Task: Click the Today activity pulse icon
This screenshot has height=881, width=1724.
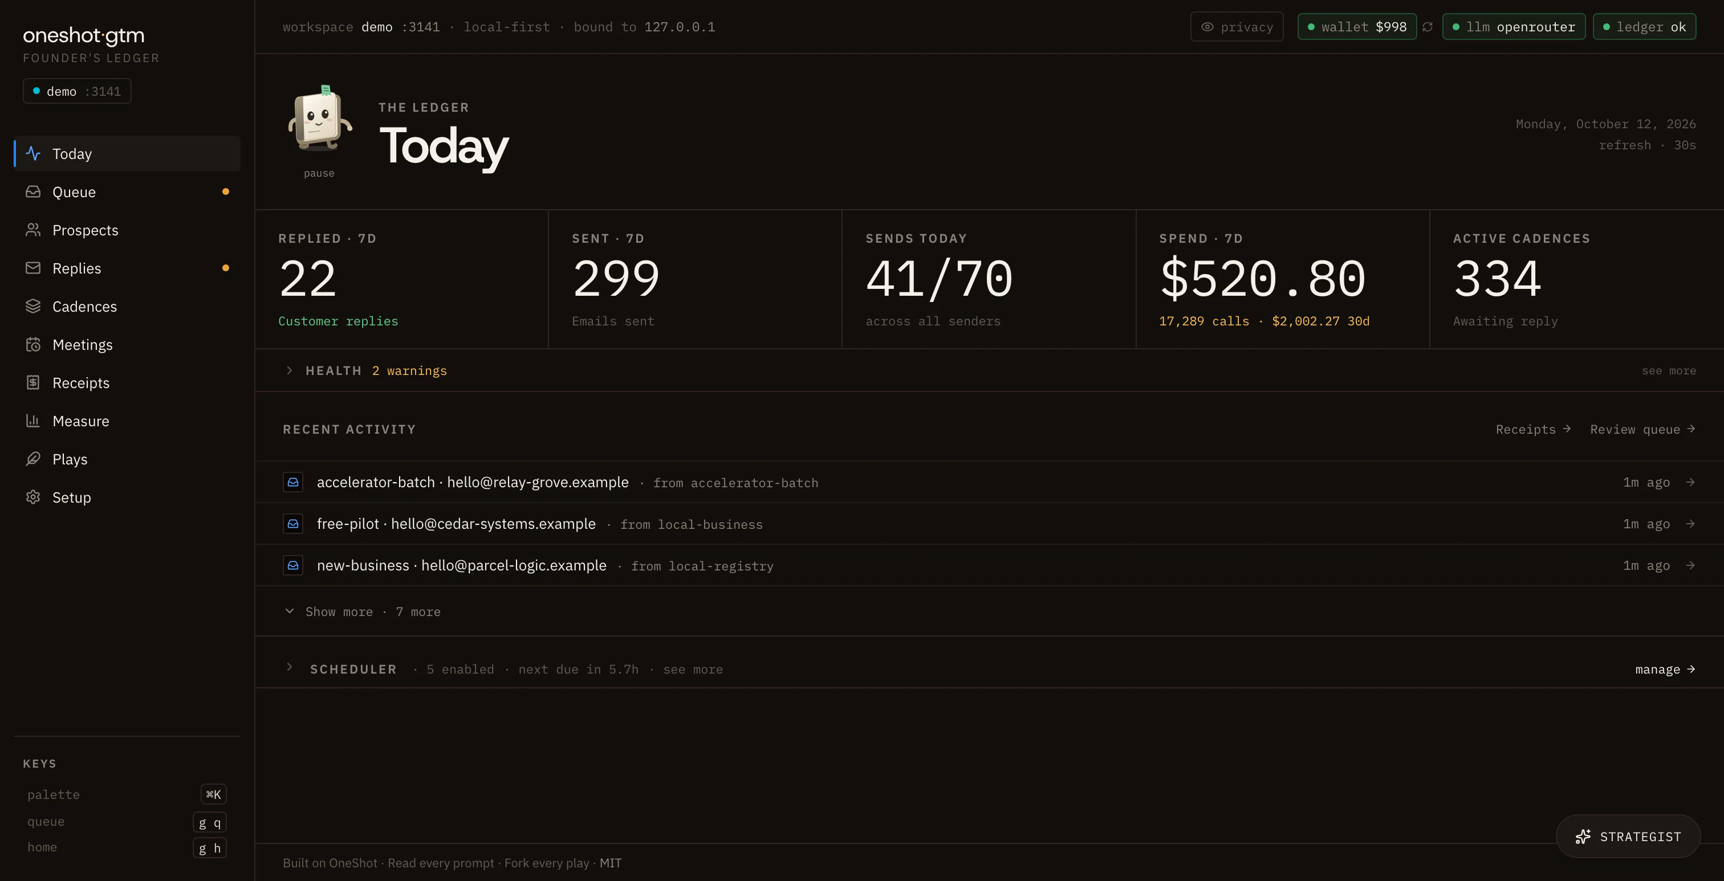Action: pyautogui.click(x=33, y=153)
